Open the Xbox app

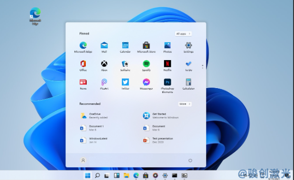point(104,65)
